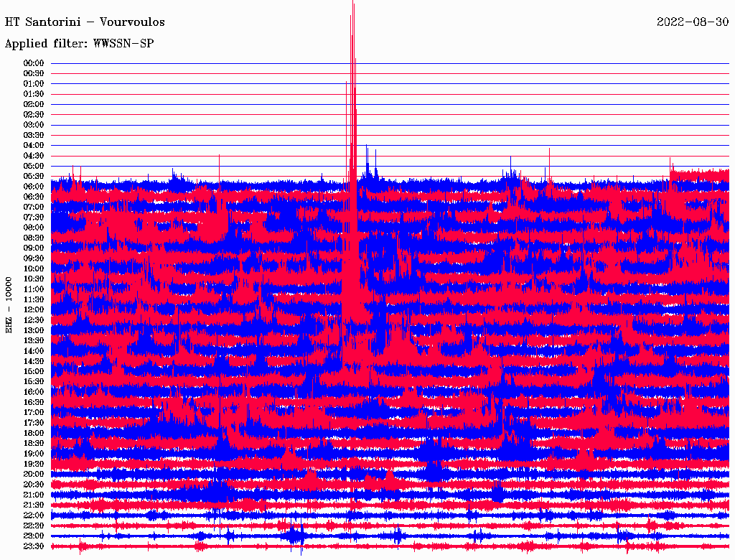Click the '12:00' time label
This screenshot has height=560, width=735.
[33, 310]
